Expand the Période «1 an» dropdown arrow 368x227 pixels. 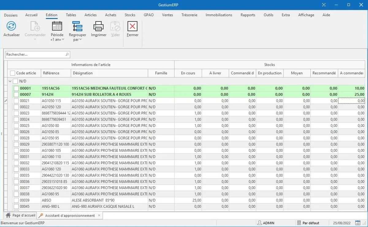63,39
